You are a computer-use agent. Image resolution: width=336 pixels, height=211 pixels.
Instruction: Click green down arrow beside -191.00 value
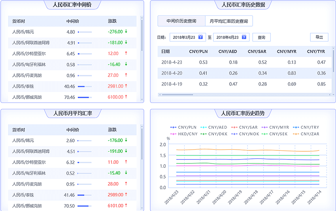point(126,151)
